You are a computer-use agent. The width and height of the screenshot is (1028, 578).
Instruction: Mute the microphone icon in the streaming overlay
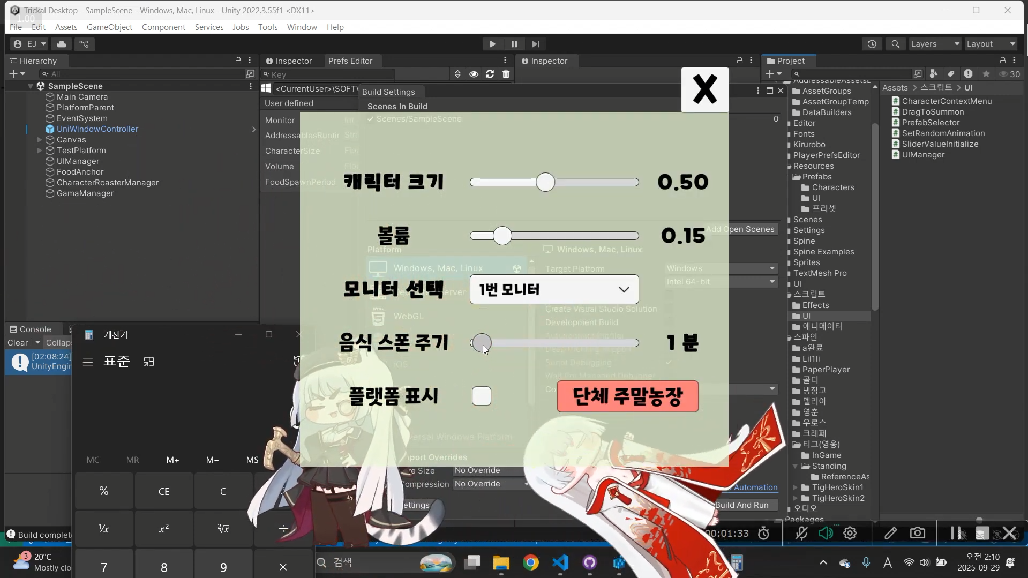pyautogui.click(x=801, y=533)
